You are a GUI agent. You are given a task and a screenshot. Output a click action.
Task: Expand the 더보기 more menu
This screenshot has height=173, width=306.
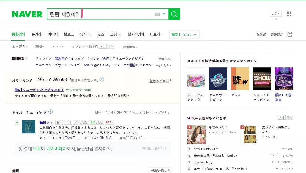[156, 34]
